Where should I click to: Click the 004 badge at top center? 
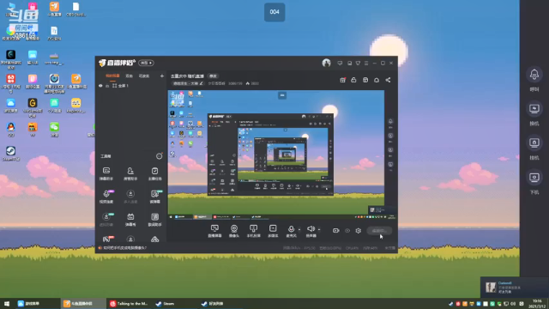274,12
